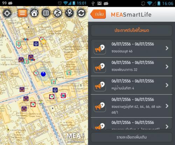Tap megaphone icon of ซอยราษฎร์อุทิศ row
The height and width of the screenshot is (145, 175).
[100, 106]
